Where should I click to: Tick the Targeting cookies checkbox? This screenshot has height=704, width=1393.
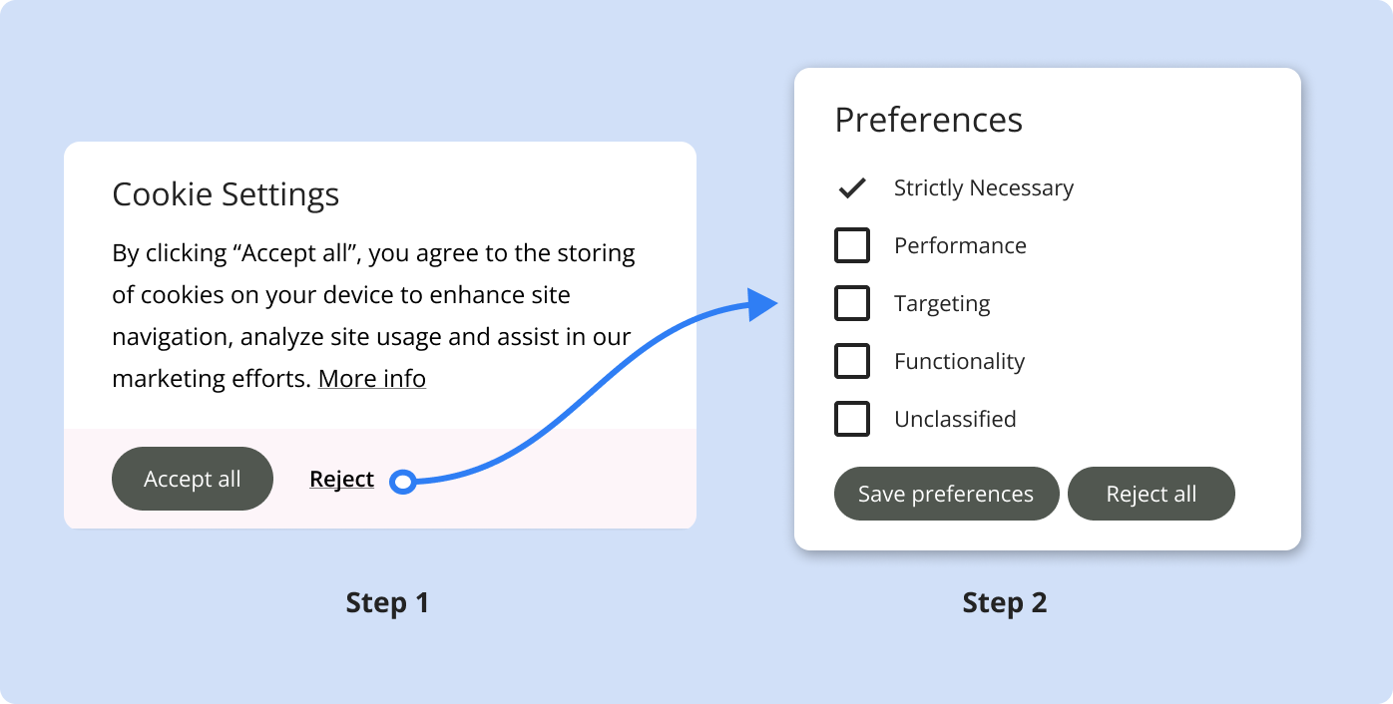coord(851,303)
